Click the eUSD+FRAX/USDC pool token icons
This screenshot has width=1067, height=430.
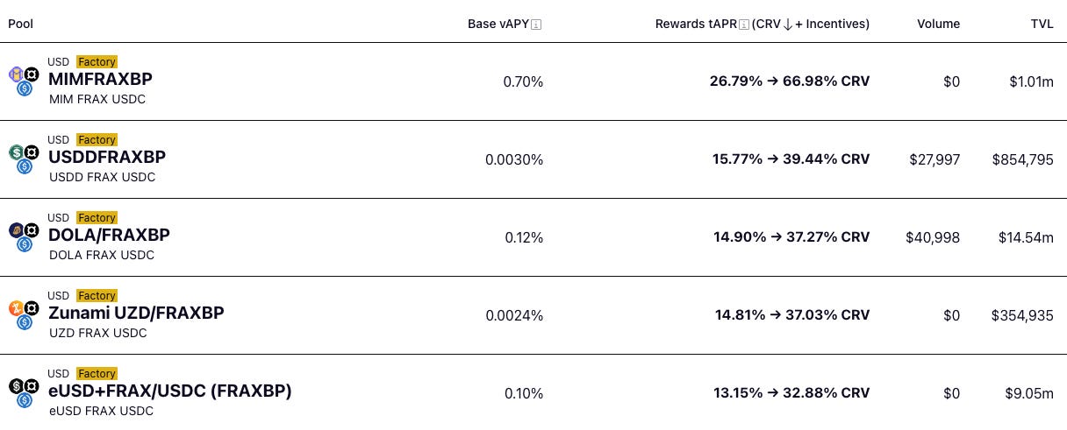24,393
